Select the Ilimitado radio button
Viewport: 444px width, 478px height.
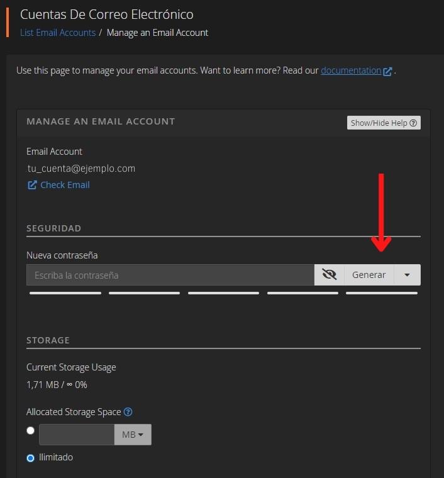click(30, 458)
